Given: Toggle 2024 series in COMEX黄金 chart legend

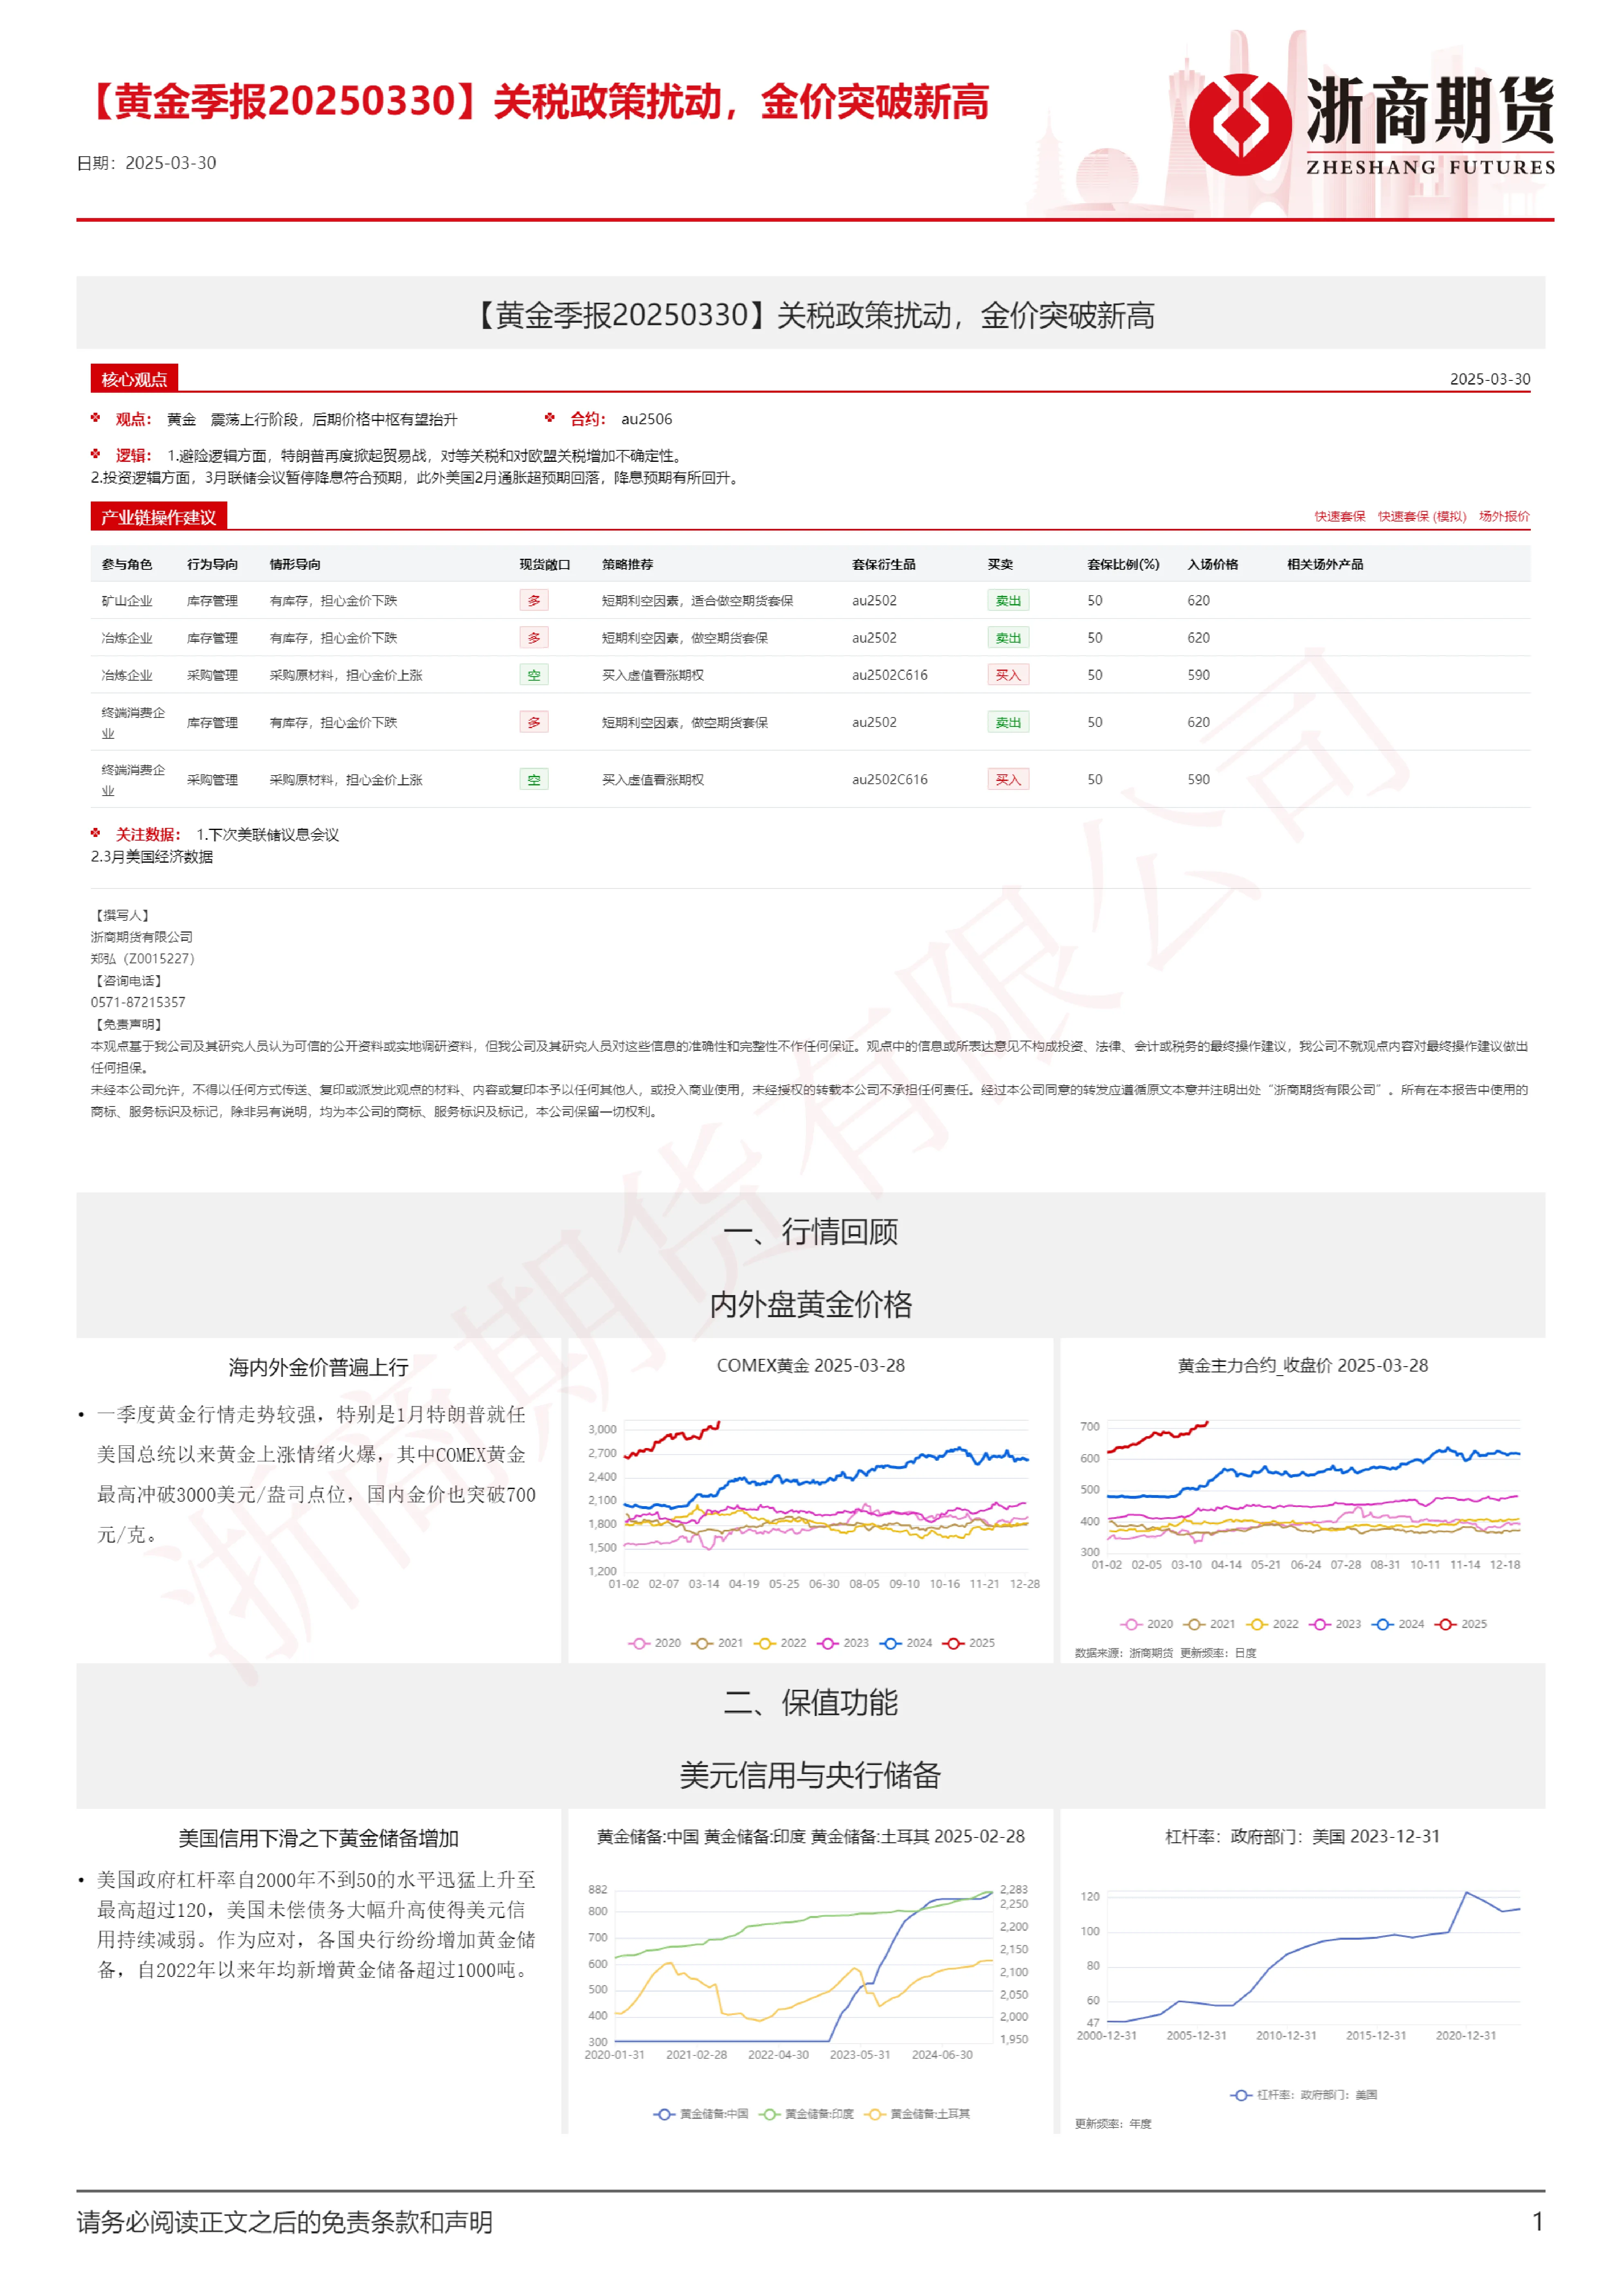Looking at the screenshot, I should (905, 1643).
